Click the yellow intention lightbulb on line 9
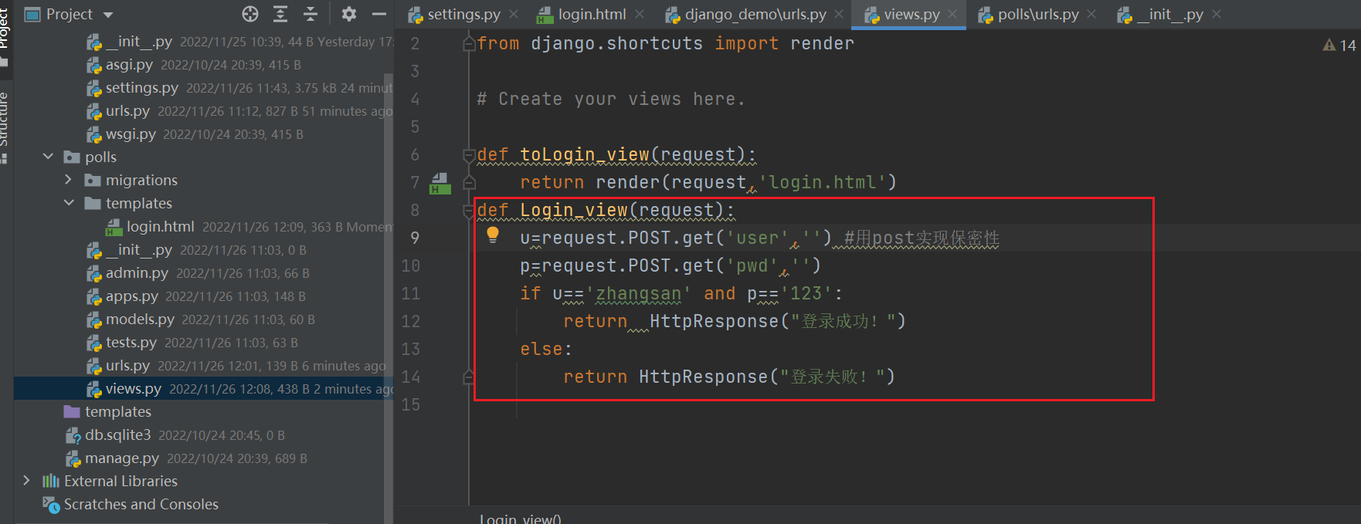Image resolution: width=1361 pixels, height=524 pixels. pos(493,235)
